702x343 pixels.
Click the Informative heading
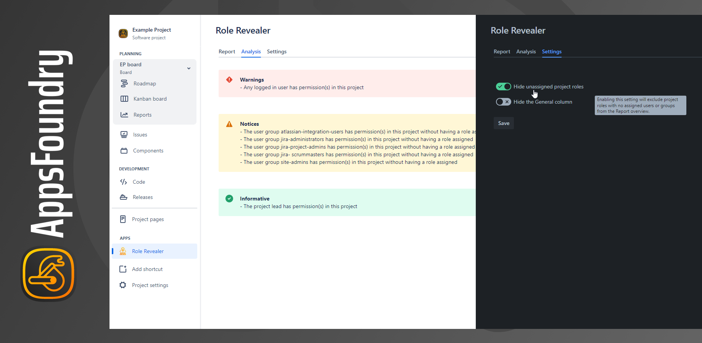[254, 199]
